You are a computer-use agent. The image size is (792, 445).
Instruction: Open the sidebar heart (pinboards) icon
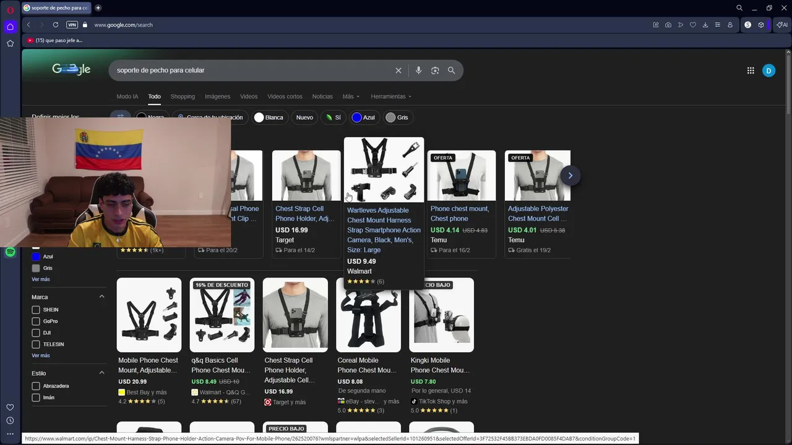10,407
